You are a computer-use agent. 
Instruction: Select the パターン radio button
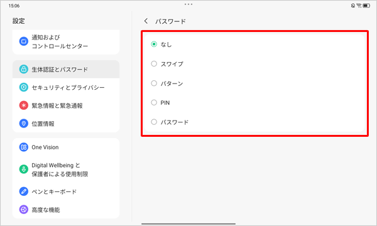tap(154, 83)
